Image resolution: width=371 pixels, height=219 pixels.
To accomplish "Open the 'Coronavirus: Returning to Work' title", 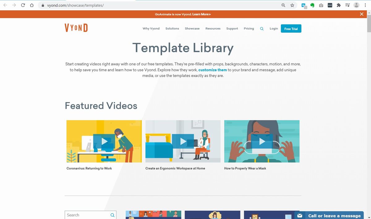I will pyautogui.click(x=89, y=168).
